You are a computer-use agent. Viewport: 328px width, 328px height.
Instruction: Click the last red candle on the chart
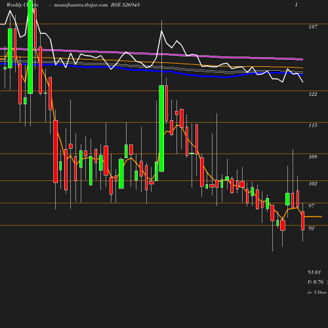tap(303, 220)
